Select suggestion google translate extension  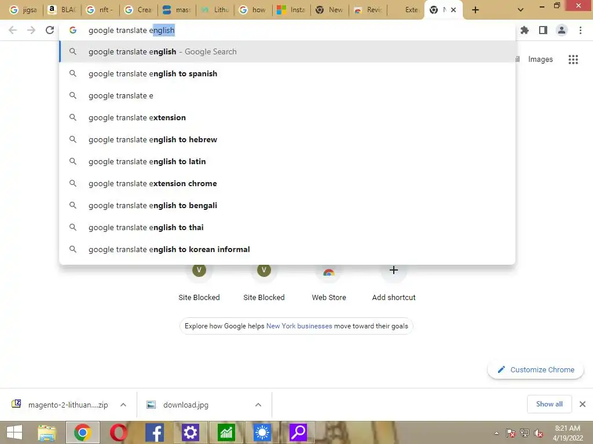287,117
